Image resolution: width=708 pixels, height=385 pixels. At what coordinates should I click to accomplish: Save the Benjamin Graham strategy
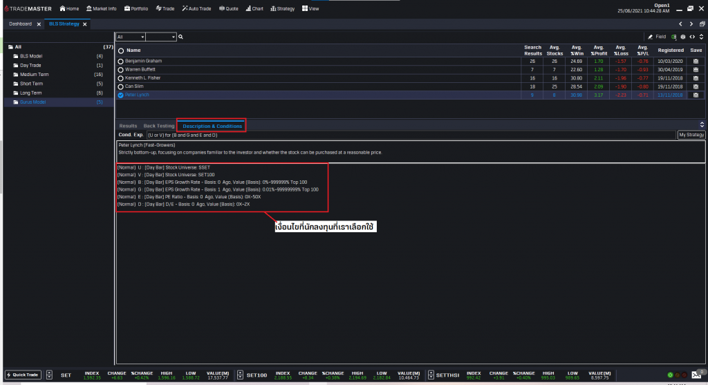click(696, 62)
